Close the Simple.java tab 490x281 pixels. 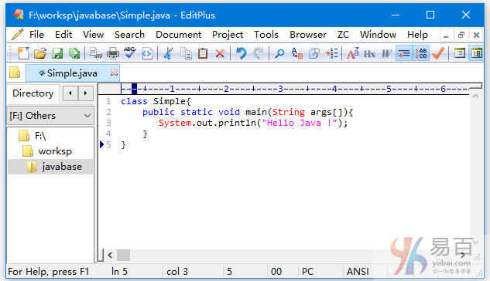tap(114, 73)
